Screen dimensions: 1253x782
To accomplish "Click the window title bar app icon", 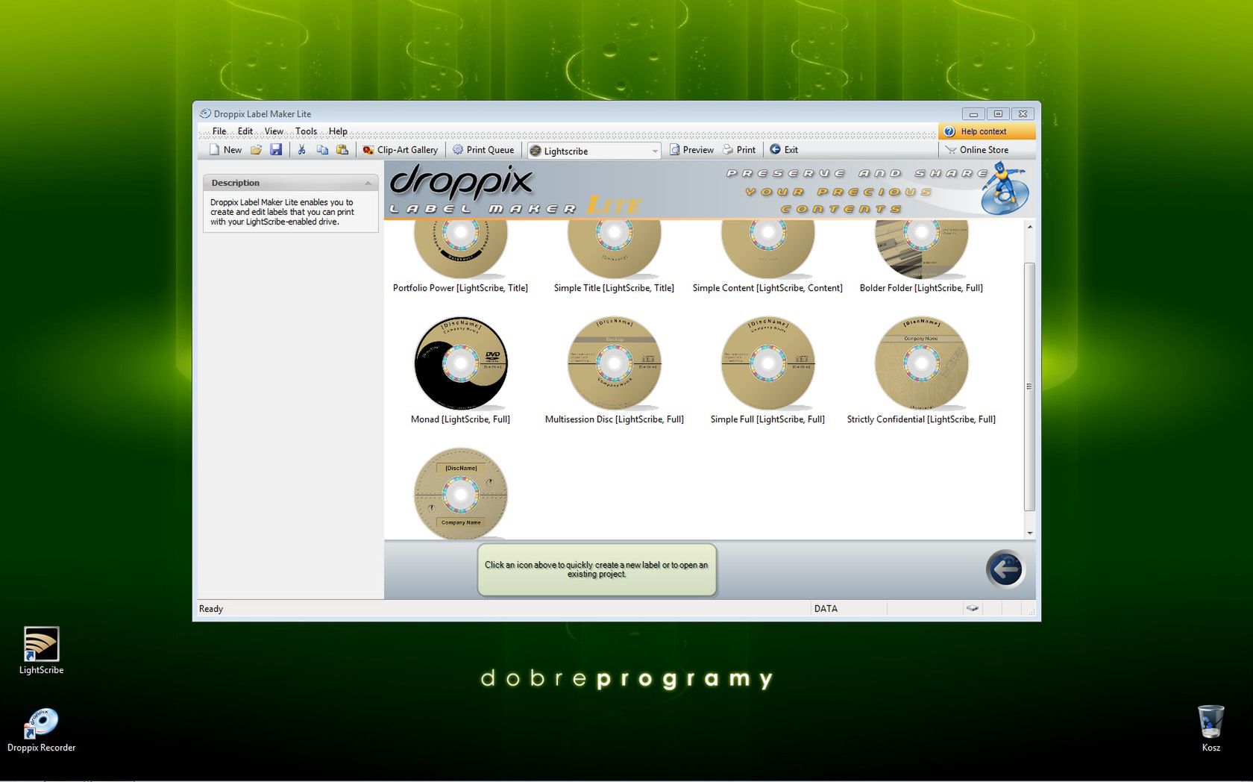I will click(205, 113).
